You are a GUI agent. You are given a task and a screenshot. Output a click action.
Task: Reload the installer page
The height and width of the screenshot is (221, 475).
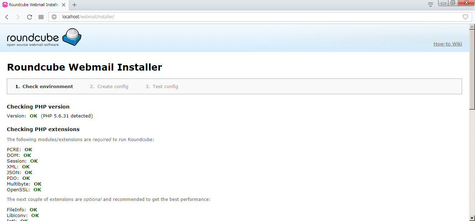[x=29, y=16]
